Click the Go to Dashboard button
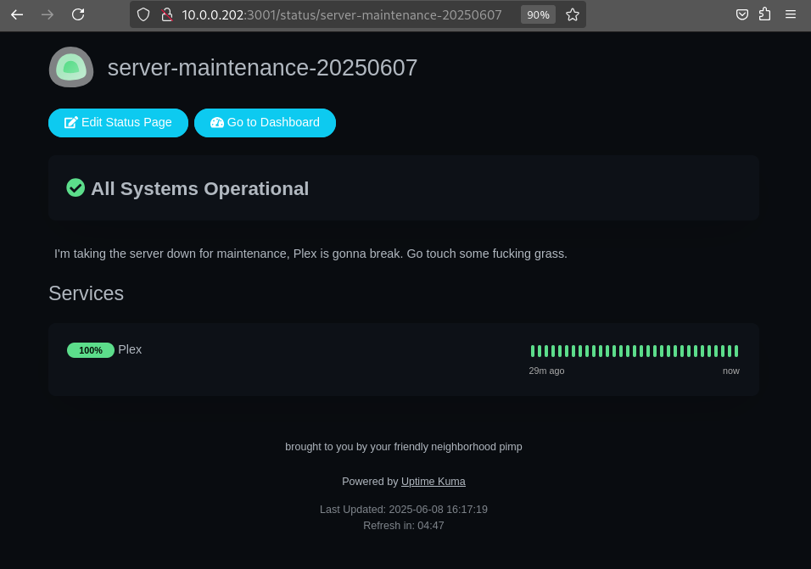The height and width of the screenshot is (569, 811). pos(265,123)
